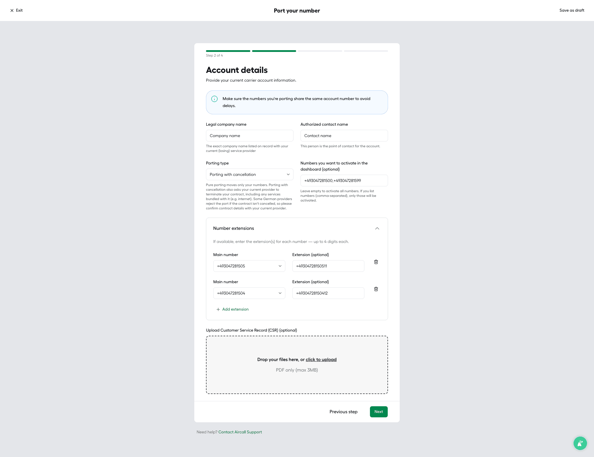Collapse the Number extensions section chevron
The width and height of the screenshot is (594, 457).
(x=377, y=228)
